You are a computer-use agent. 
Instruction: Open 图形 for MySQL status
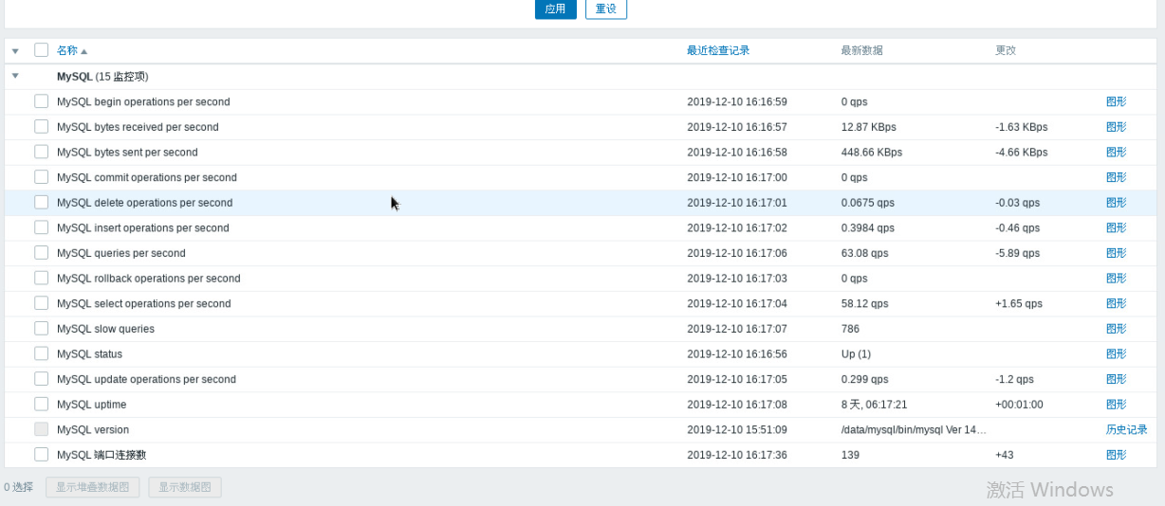1116,353
